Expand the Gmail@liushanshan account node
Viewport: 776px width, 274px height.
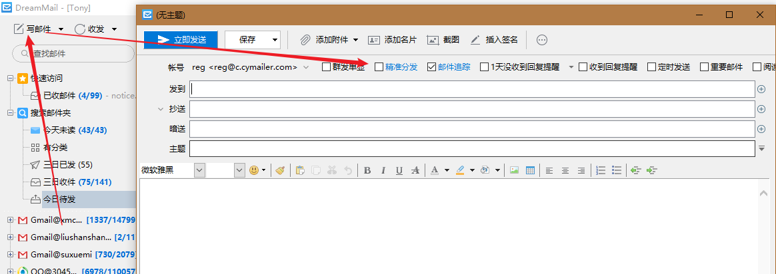[10, 237]
